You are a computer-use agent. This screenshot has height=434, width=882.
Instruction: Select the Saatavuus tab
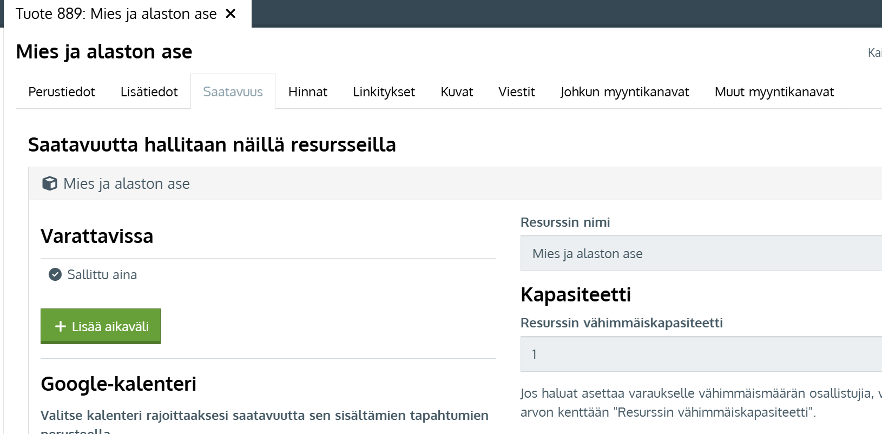point(233,92)
